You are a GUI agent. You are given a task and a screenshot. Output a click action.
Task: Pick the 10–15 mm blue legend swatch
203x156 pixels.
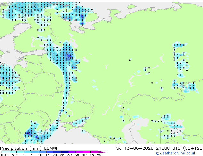coord(42,152)
